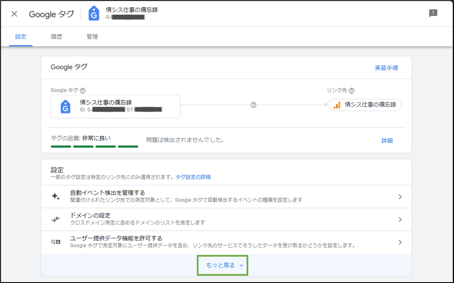Open chevron for ドメインの設定 row
Screen dimensions: 454x283
coord(400,220)
